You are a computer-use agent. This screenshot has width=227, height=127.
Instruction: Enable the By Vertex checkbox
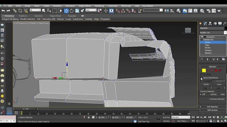tap(201, 74)
